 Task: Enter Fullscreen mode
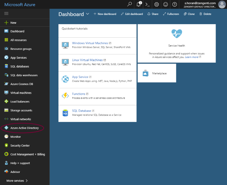point(171,14)
